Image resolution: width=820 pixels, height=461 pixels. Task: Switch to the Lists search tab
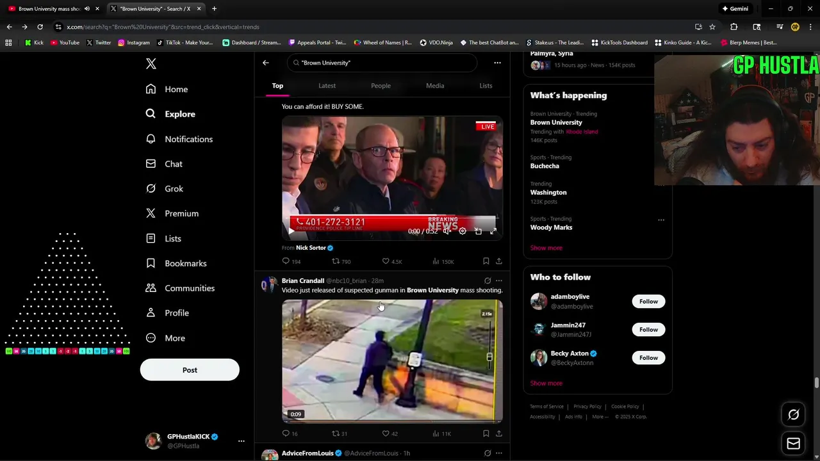486,86
